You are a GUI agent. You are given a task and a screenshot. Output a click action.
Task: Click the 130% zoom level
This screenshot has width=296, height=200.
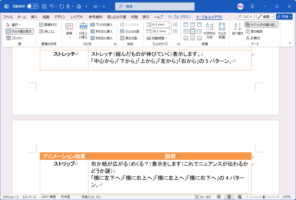pyautogui.click(x=286, y=197)
